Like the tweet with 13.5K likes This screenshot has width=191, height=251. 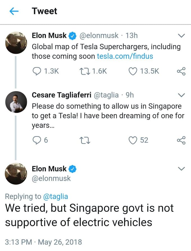tap(132, 71)
